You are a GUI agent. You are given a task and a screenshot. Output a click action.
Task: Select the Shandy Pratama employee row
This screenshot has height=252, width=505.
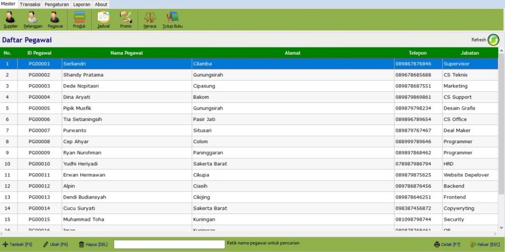[x=249, y=75]
